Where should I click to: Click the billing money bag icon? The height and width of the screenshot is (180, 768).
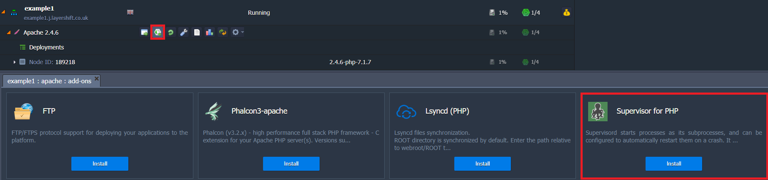[x=567, y=12]
